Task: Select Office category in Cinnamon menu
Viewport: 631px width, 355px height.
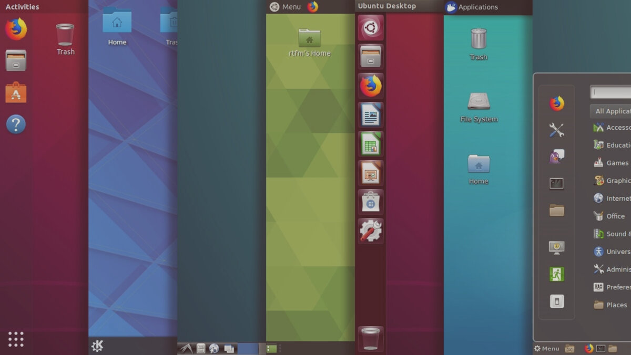Action: coord(610,216)
